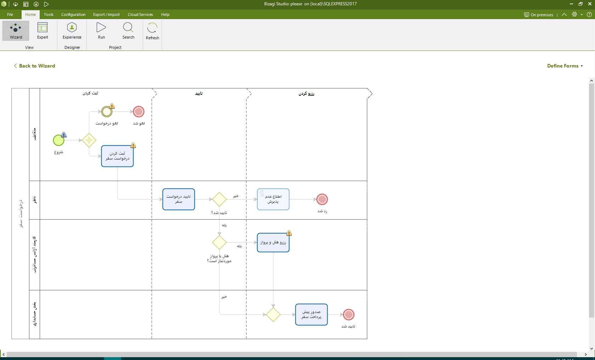Refresh the project
Screen dimensions: 595x360
pos(152,31)
